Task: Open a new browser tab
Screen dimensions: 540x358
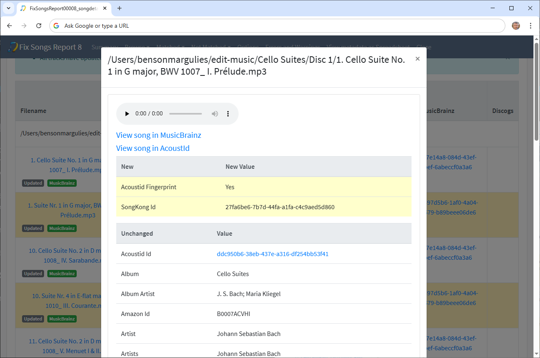Action: pos(120,8)
